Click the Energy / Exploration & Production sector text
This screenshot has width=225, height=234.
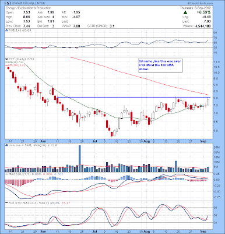[29, 8]
